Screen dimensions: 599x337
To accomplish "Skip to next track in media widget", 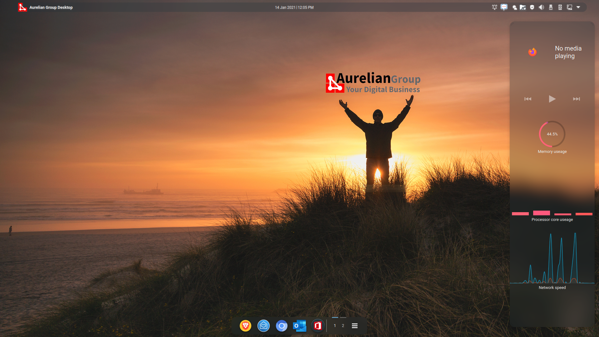I will tap(576, 99).
